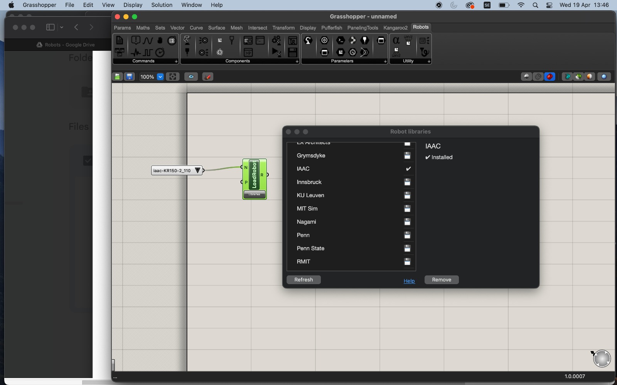617x385 pixels.
Task: Toggle the green document preview settings button
Action: (x=578, y=77)
